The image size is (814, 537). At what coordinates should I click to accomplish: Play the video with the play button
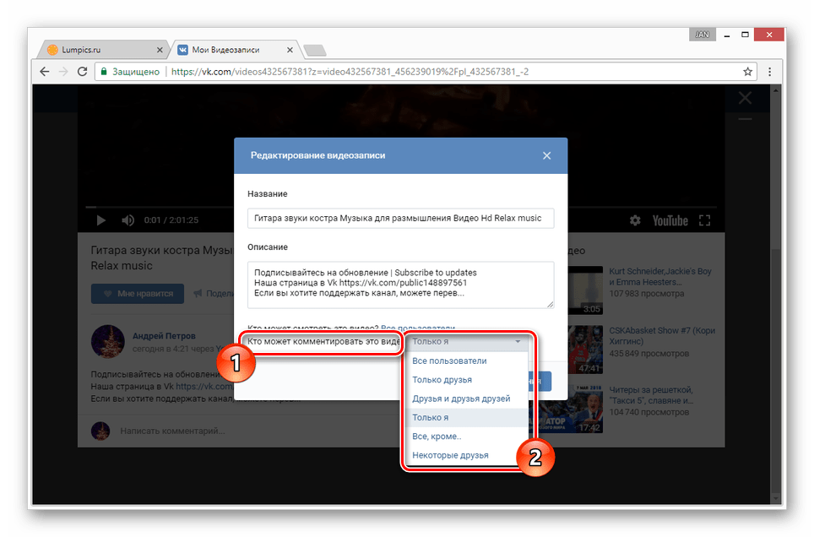(101, 220)
